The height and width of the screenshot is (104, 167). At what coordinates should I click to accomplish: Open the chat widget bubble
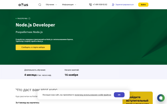coord(161,98)
